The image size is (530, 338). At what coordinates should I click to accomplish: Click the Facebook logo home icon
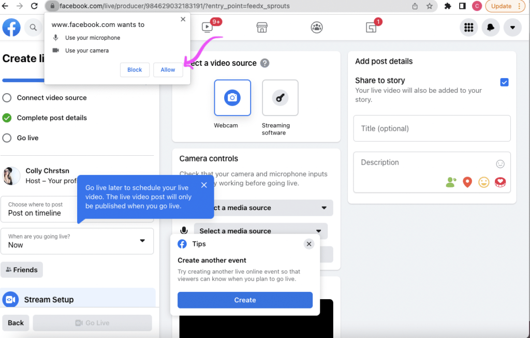click(11, 27)
